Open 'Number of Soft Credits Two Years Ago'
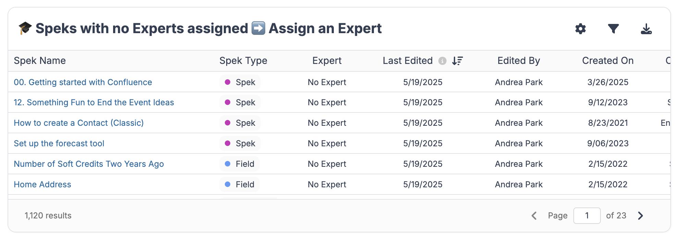This screenshot has width=682, height=242. coord(89,164)
